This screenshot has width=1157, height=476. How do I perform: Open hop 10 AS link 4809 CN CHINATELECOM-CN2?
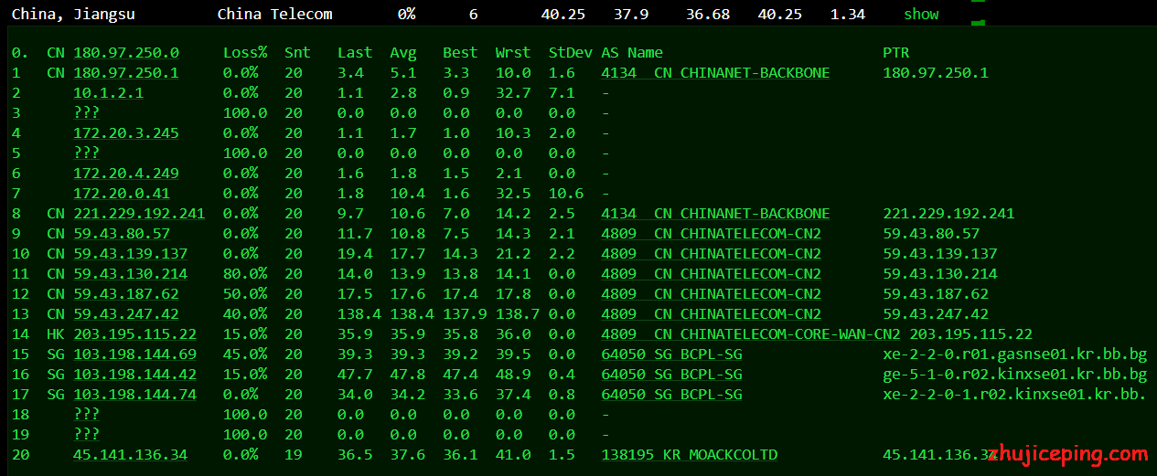(711, 254)
